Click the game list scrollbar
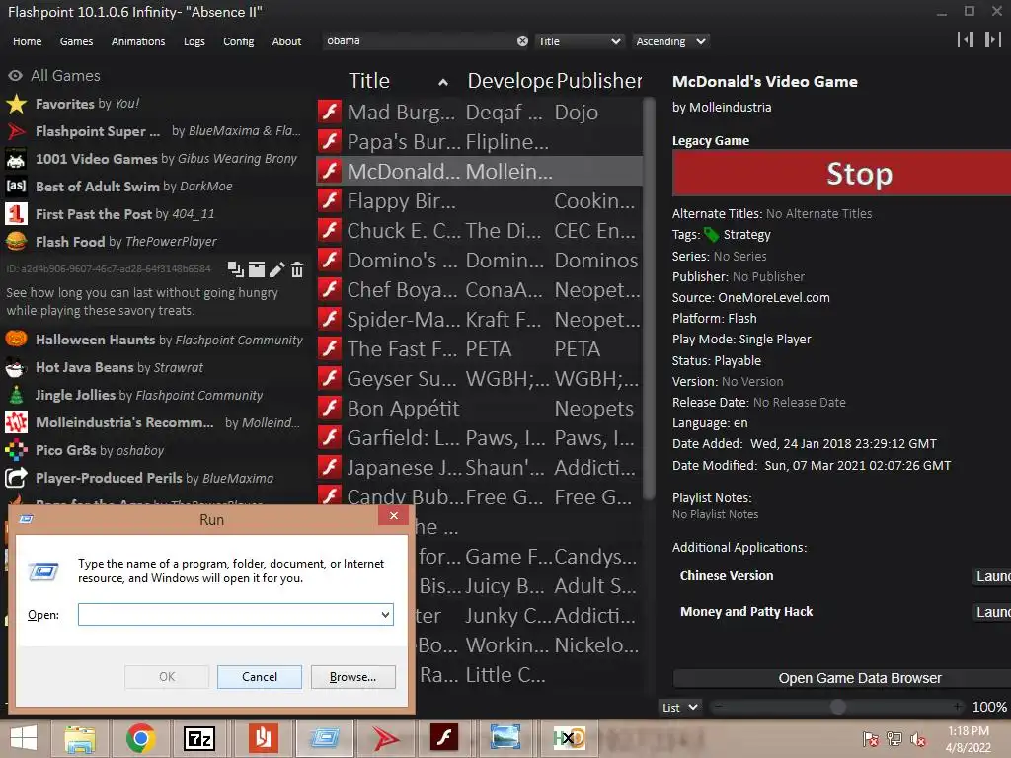The image size is (1011, 758). pyautogui.click(x=650, y=296)
